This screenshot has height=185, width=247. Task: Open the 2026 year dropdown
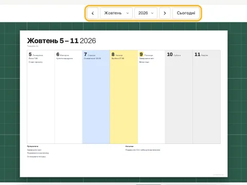pyautogui.click(x=146, y=13)
